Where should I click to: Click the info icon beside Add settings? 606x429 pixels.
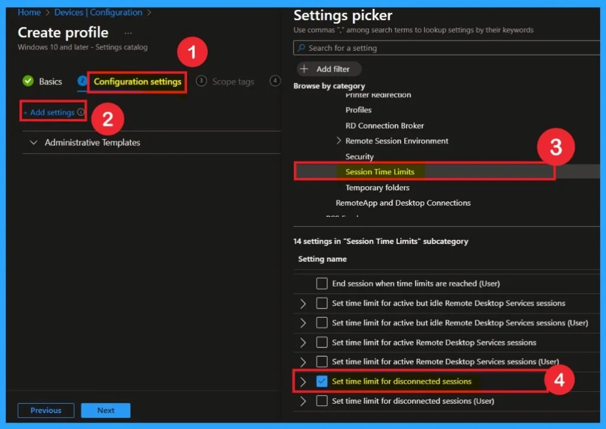80,112
